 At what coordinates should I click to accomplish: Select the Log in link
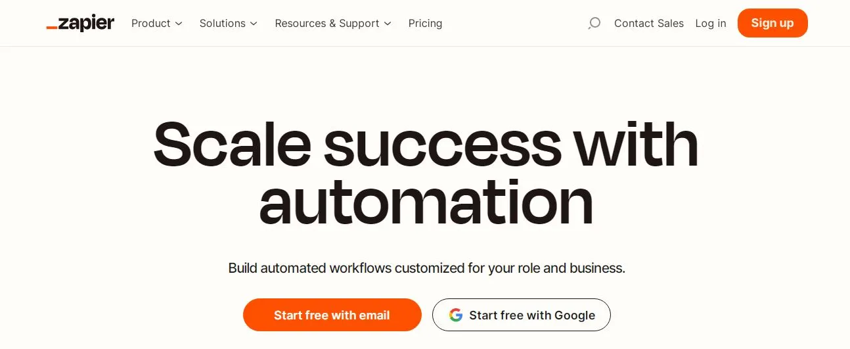(x=711, y=23)
